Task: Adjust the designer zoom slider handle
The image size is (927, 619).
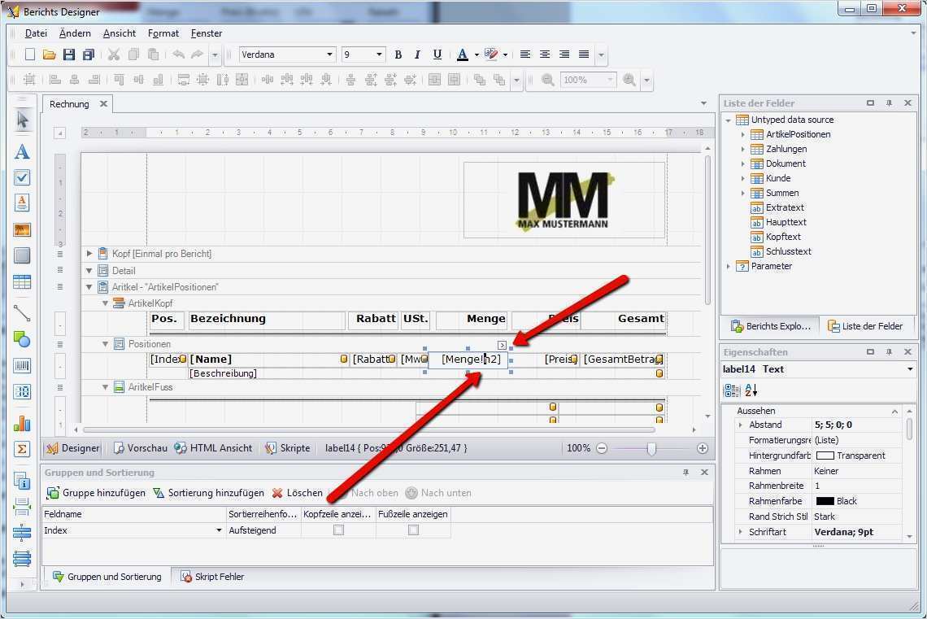Action: click(651, 449)
